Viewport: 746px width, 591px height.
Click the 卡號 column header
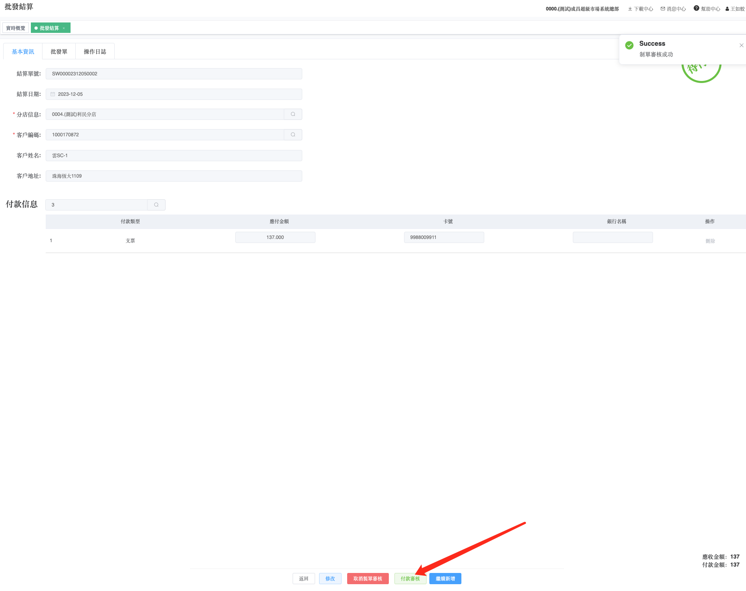[448, 221]
